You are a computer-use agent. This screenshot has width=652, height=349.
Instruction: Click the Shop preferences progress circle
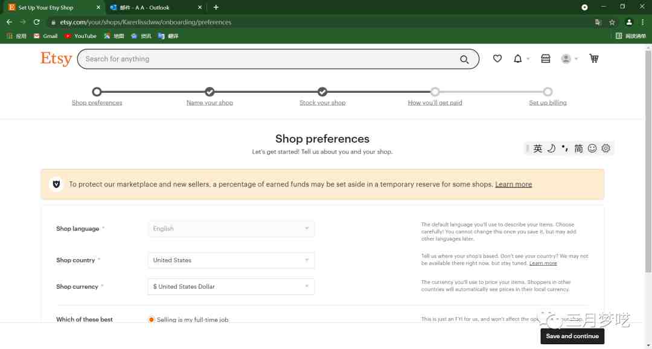97,92
